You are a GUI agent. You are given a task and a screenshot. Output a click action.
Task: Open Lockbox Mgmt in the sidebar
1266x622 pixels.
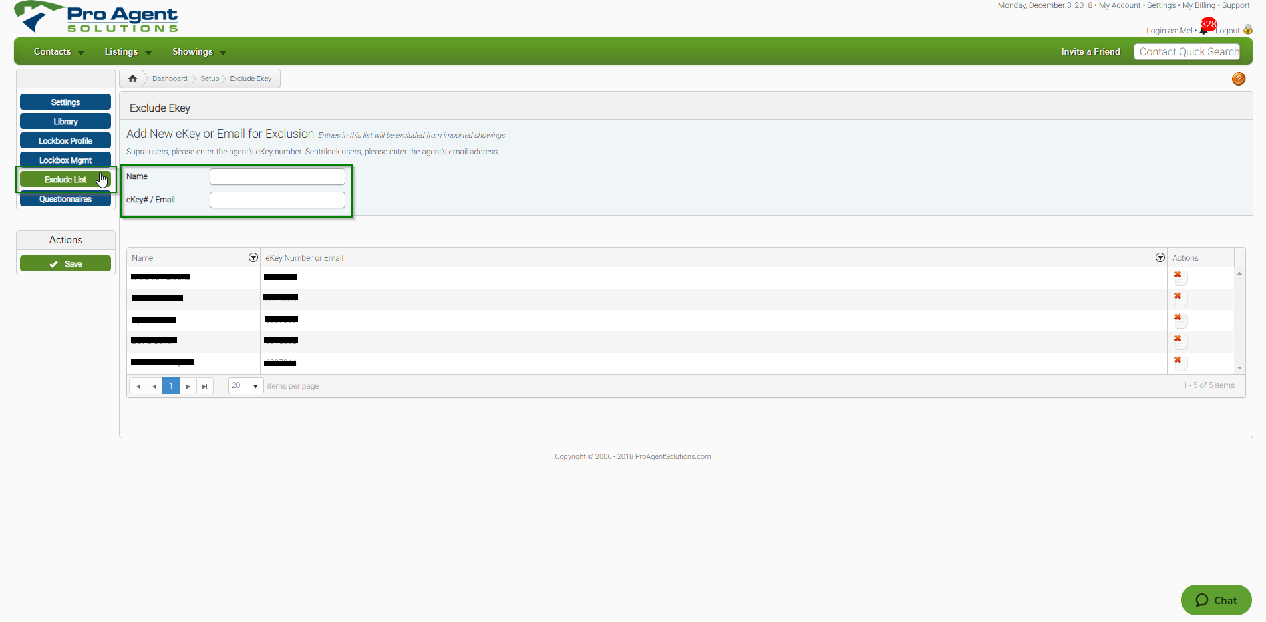coord(65,160)
